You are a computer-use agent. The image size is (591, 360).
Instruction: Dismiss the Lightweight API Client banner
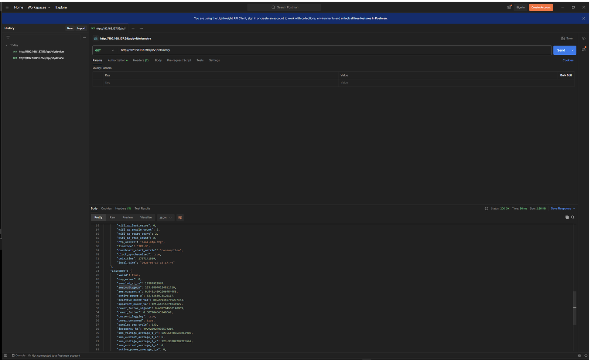[584, 18]
